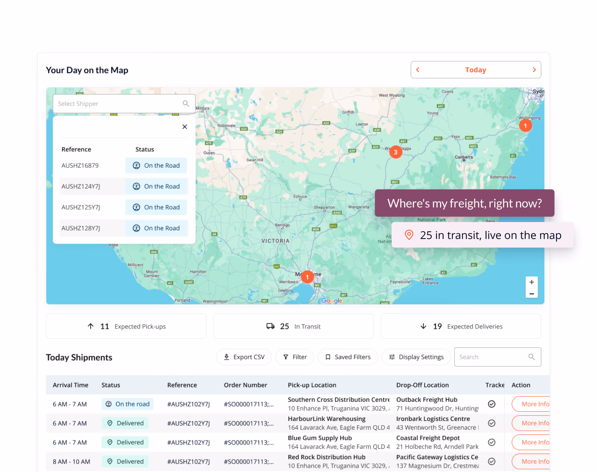Click On the Road status for AUSHZ125Y7J

156,207
